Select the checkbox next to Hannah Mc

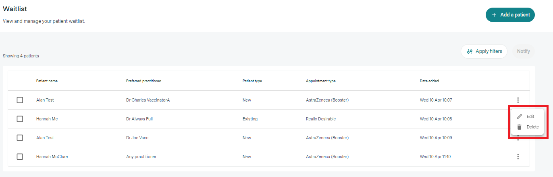20,119
